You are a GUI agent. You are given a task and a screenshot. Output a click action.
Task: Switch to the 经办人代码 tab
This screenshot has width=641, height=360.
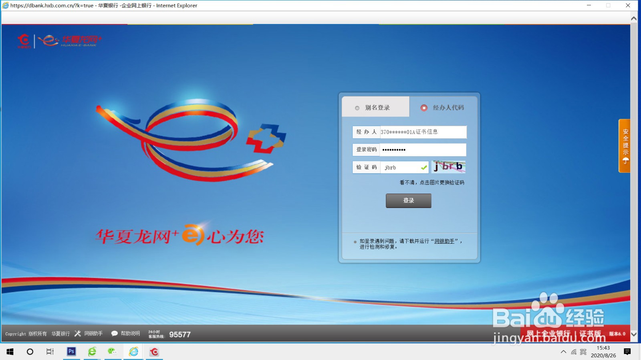coord(443,106)
